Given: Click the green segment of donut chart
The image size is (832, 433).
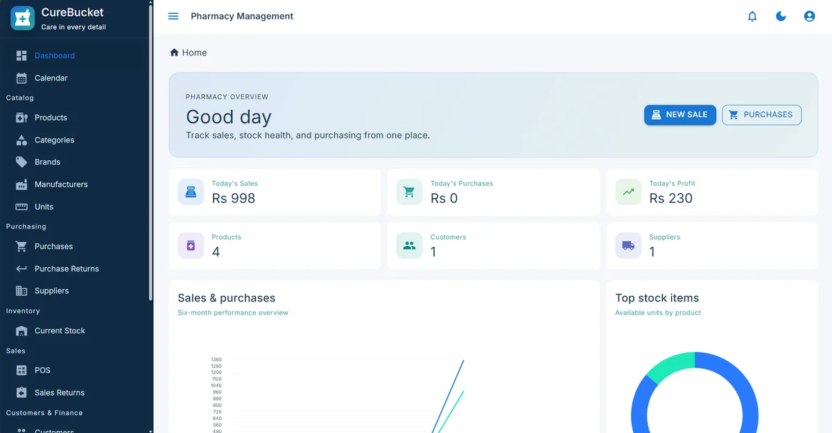Looking at the screenshot, I should click(670, 366).
